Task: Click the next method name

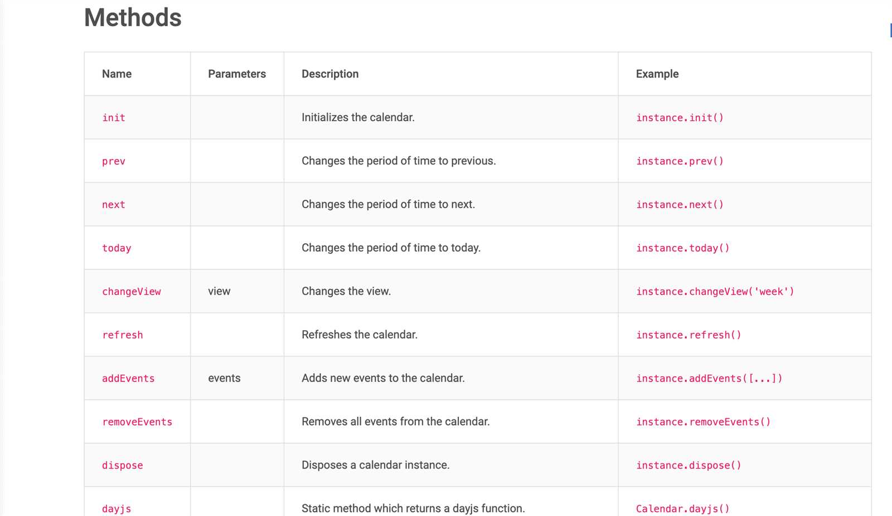Action: pyautogui.click(x=114, y=205)
